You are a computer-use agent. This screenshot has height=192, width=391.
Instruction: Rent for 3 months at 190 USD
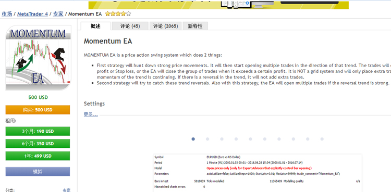(38, 131)
